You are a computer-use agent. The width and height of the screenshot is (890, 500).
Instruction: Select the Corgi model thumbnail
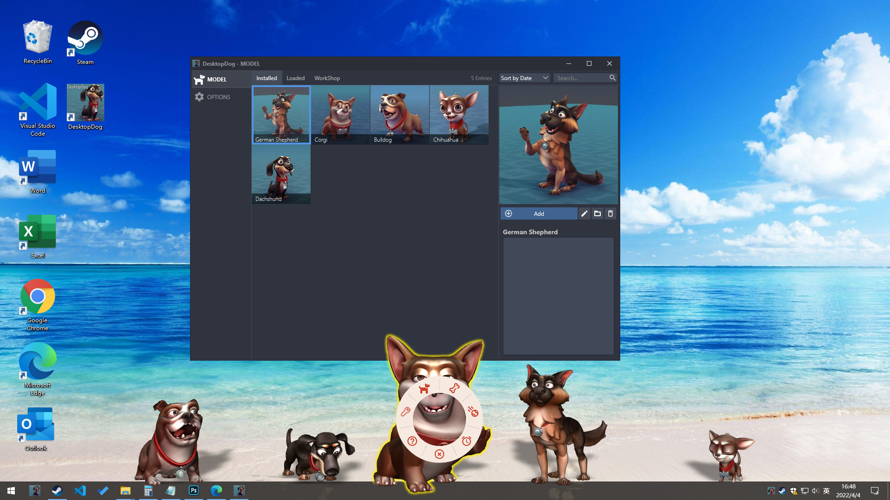(340, 114)
